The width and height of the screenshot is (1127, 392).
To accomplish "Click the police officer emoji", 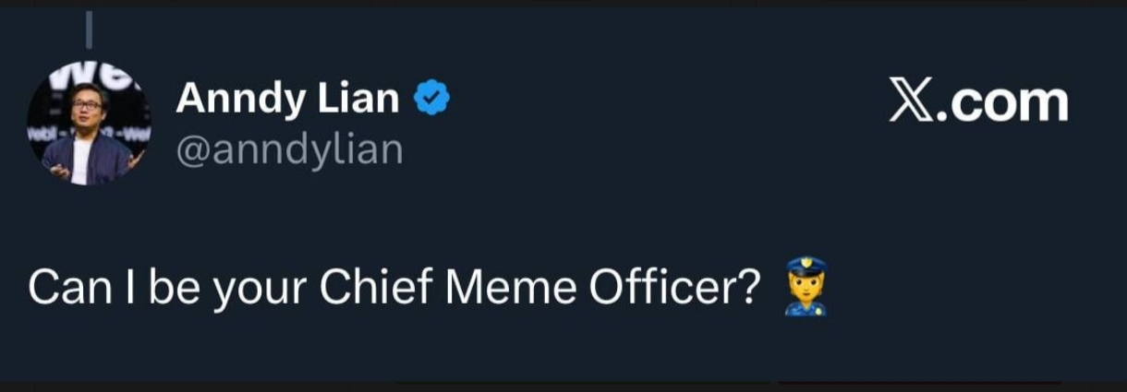I will tap(805, 288).
